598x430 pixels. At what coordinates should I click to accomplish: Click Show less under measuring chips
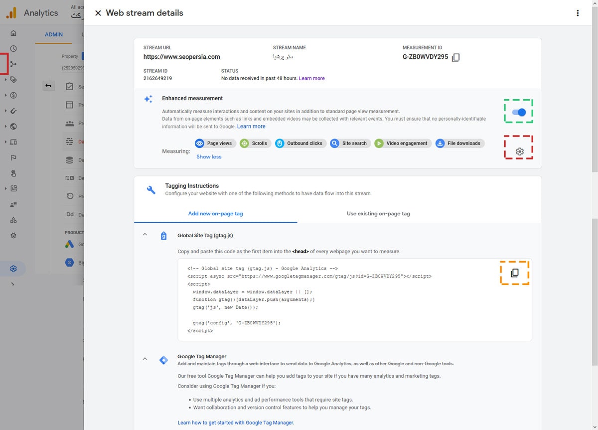(x=209, y=156)
